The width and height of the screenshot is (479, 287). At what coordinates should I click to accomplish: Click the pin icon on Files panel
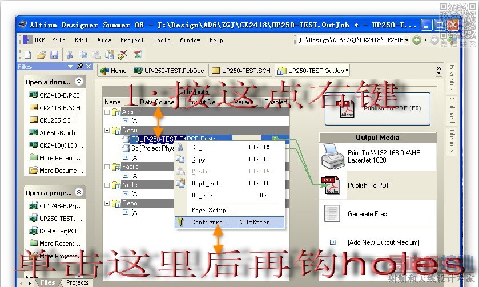80,66
